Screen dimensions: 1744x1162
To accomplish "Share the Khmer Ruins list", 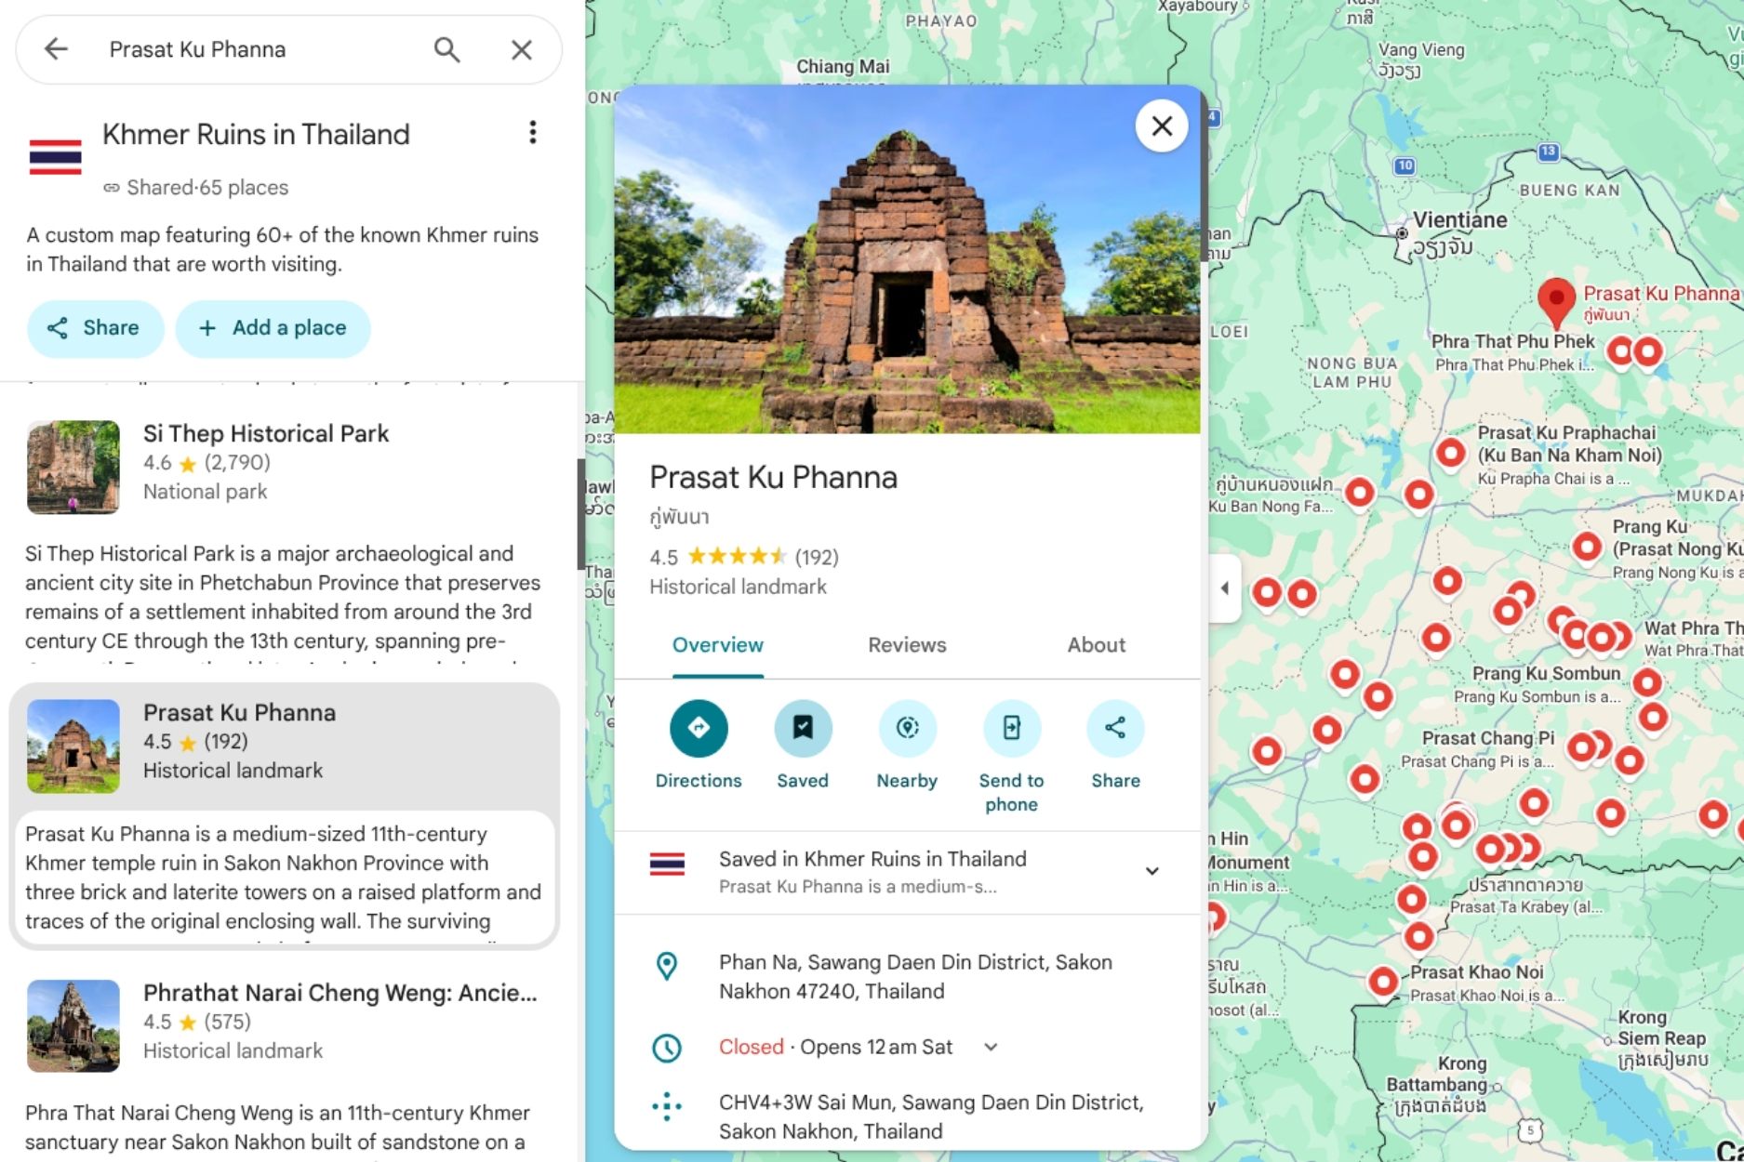I will (x=95, y=328).
